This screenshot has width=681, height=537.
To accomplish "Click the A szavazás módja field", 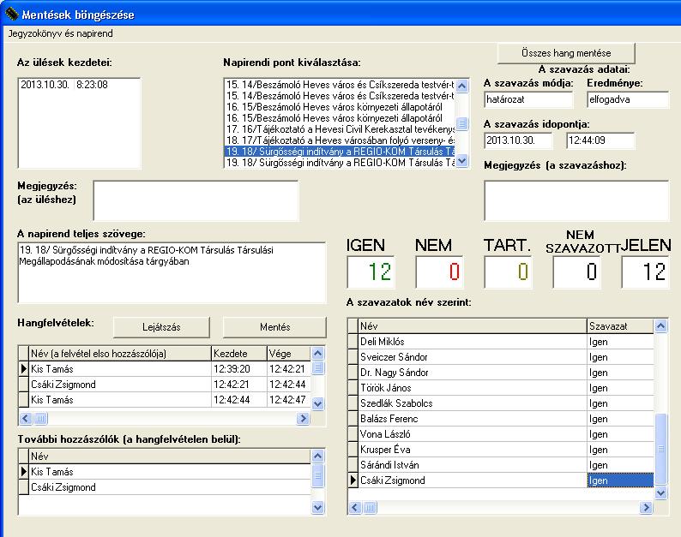I will click(x=528, y=99).
